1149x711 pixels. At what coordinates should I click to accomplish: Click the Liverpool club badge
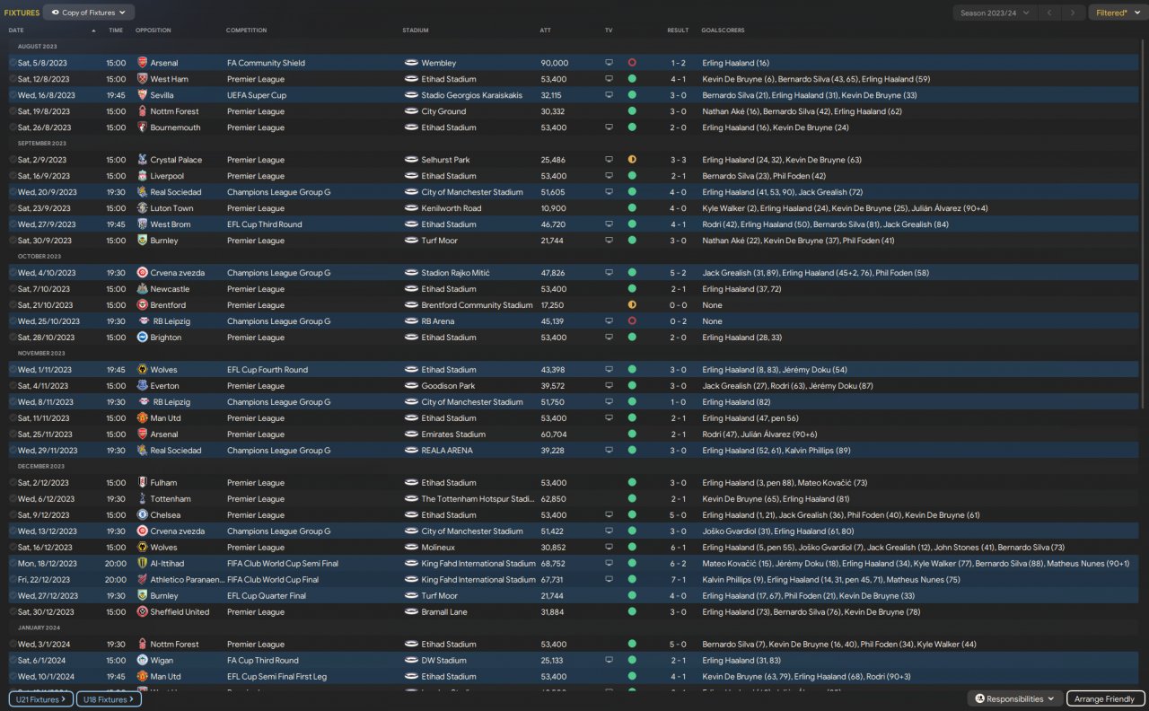point(143,176)
